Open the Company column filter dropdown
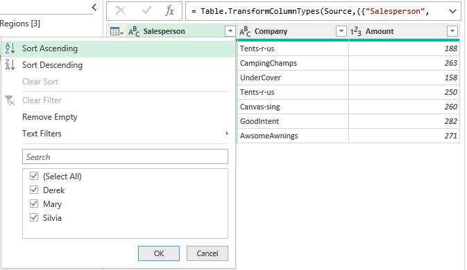Viewport: 467px width, 270px height. [341, 31]
